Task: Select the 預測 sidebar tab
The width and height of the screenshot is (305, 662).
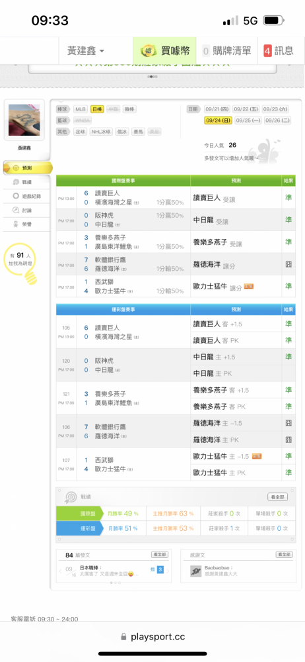Action: [x=28, y=167]
